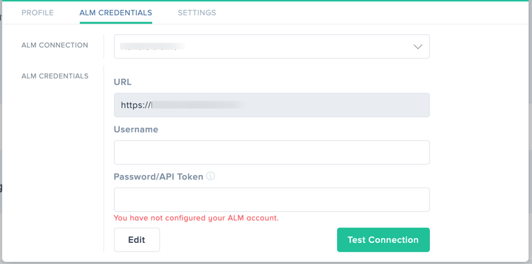532x264 pixels.
Task: Click the Password/API Token label text
Action: [159, 176]
